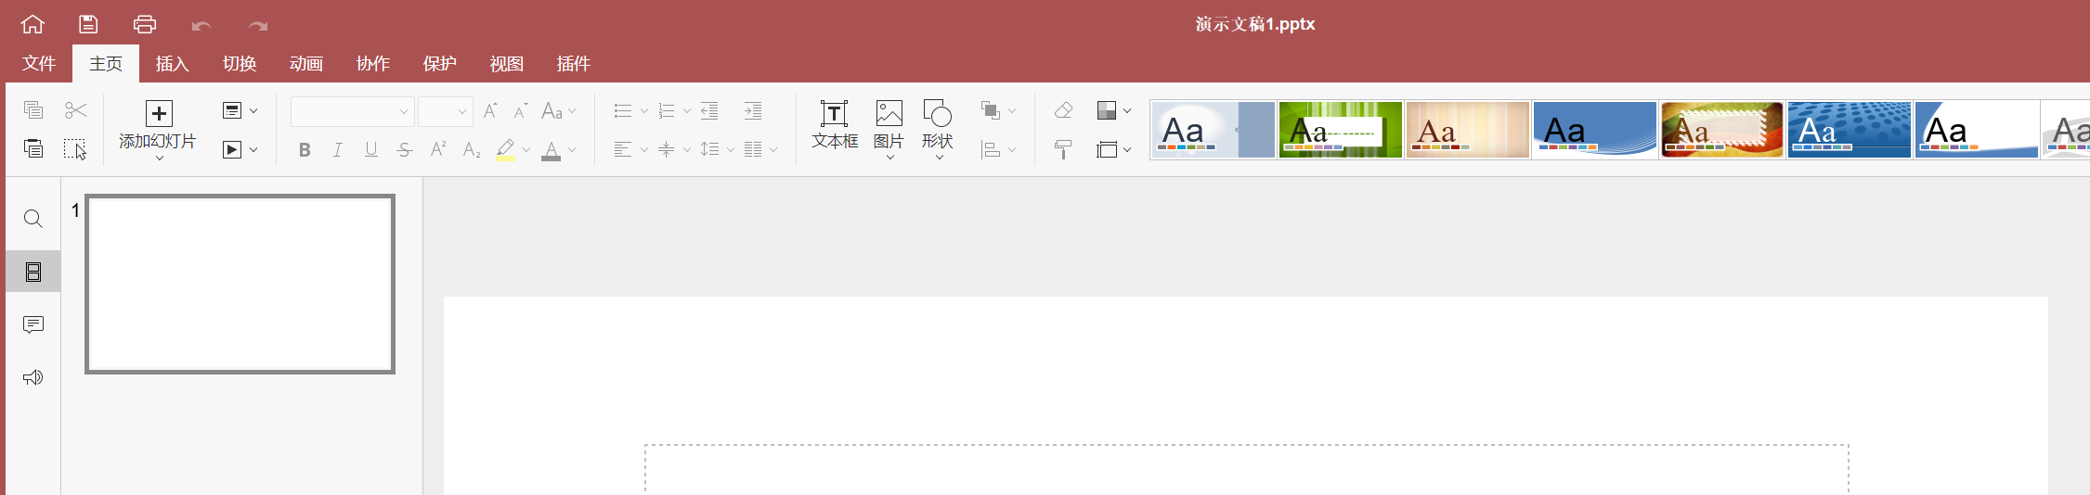The image size is (2090, 495).
Task: Select slide 1 thumbnail
Action: (x=240, y=284)
